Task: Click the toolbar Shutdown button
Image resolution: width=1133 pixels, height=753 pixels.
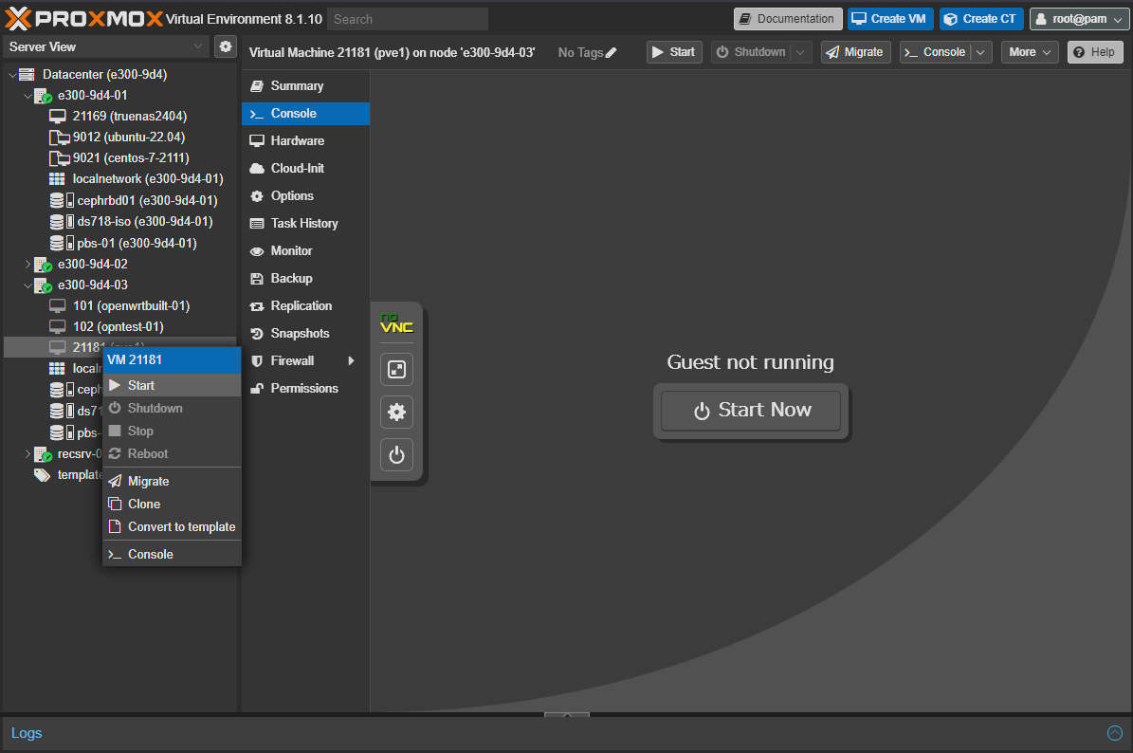Action: (752, 53)
